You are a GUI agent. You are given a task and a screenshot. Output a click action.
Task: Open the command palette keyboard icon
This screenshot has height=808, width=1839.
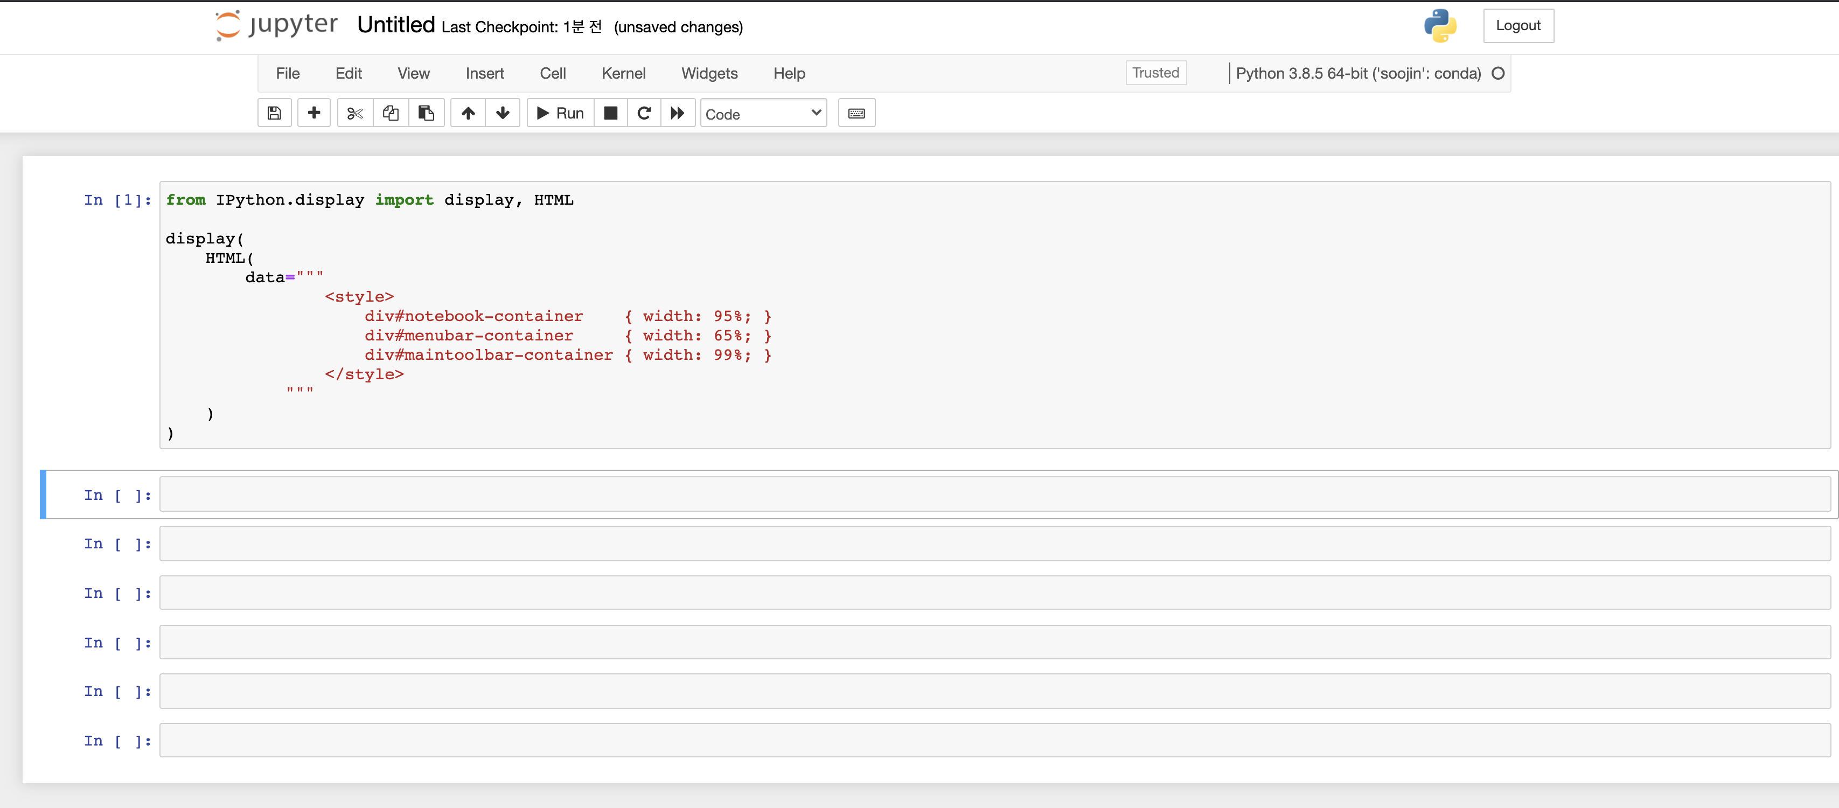click(856, 113)
